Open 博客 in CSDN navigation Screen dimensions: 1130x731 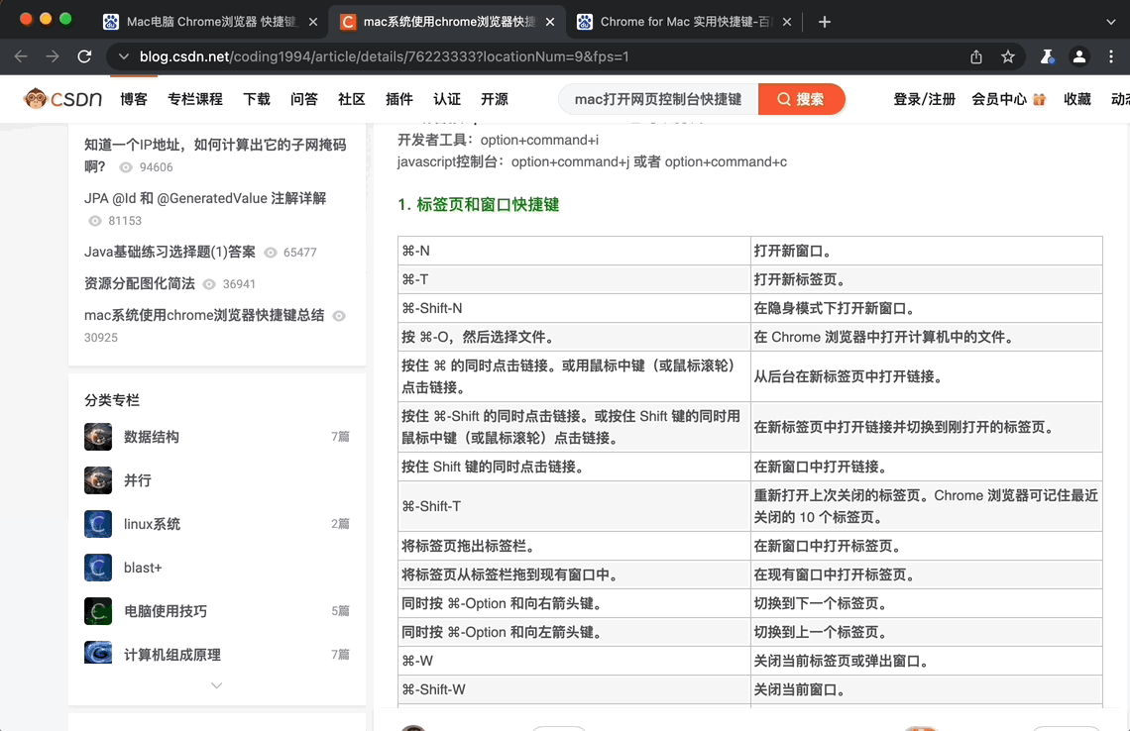[x=134, y=99]
